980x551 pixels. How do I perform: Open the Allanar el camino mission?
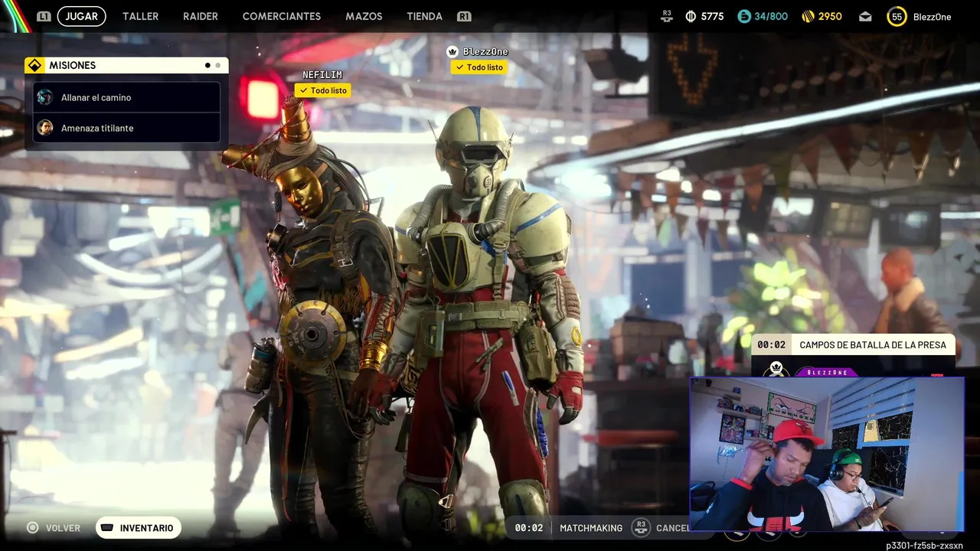point(127,97)
